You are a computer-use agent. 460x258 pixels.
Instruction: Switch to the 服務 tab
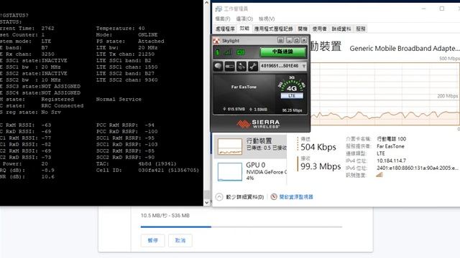[x=361, y=29]
